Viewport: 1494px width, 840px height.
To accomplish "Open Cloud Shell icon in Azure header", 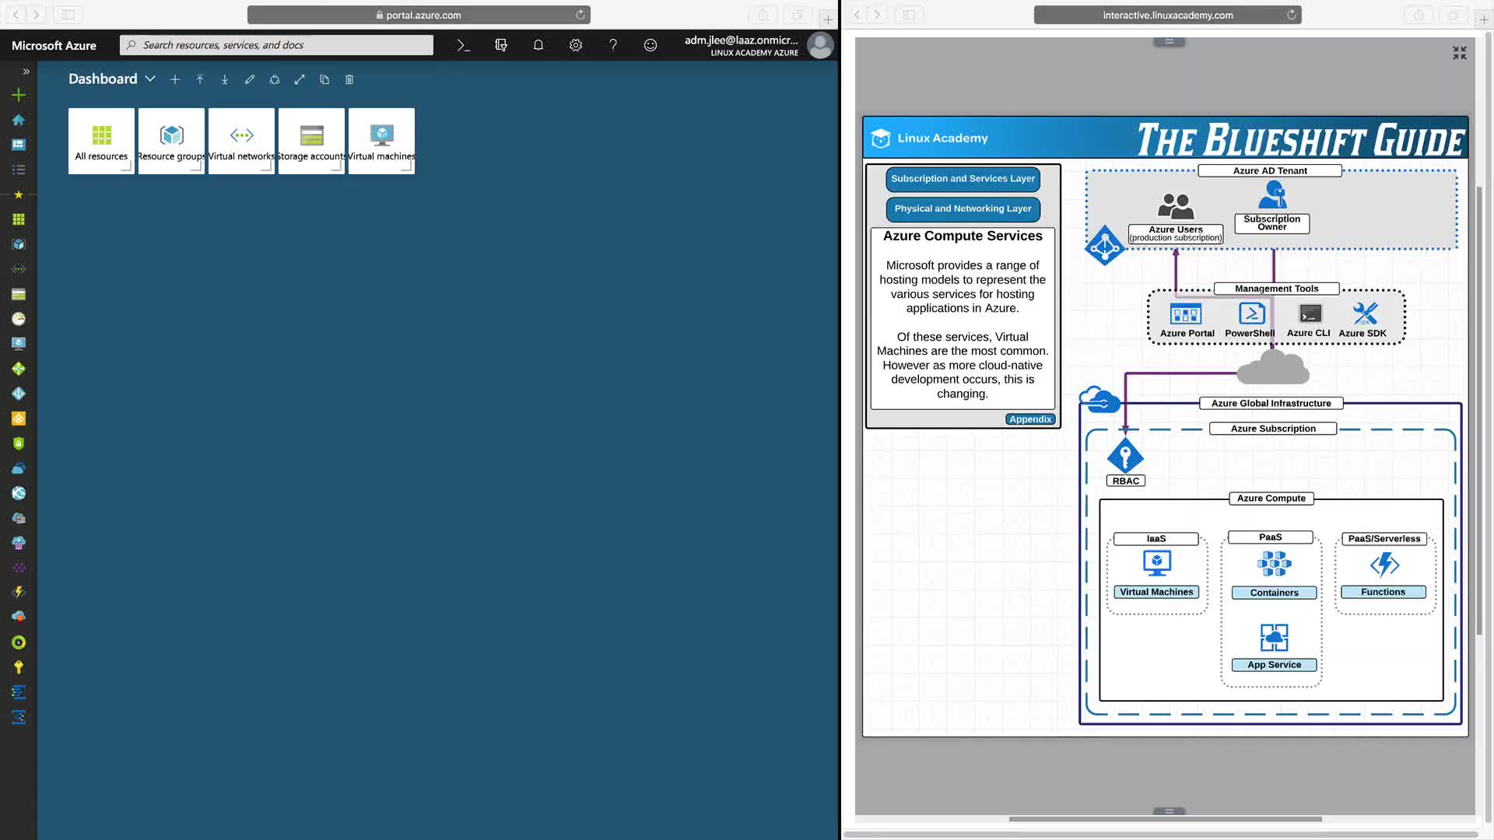I will click(463, 45).
